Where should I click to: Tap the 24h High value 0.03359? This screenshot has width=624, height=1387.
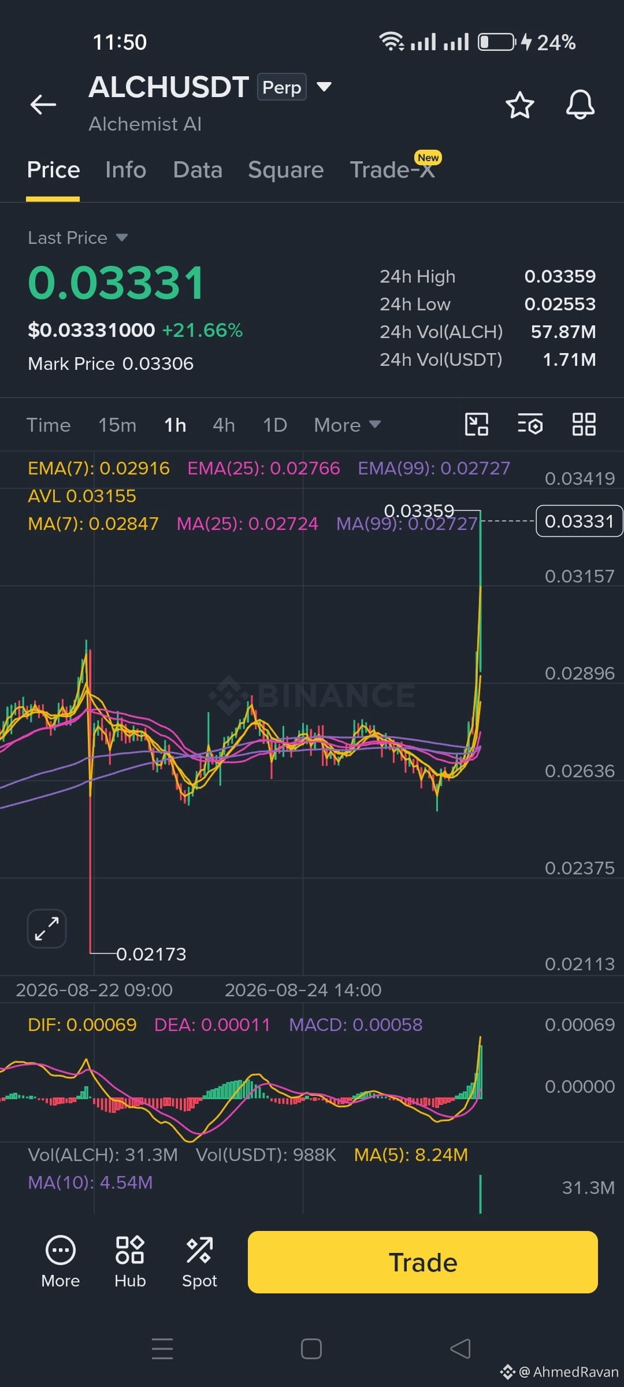point(560,276)
